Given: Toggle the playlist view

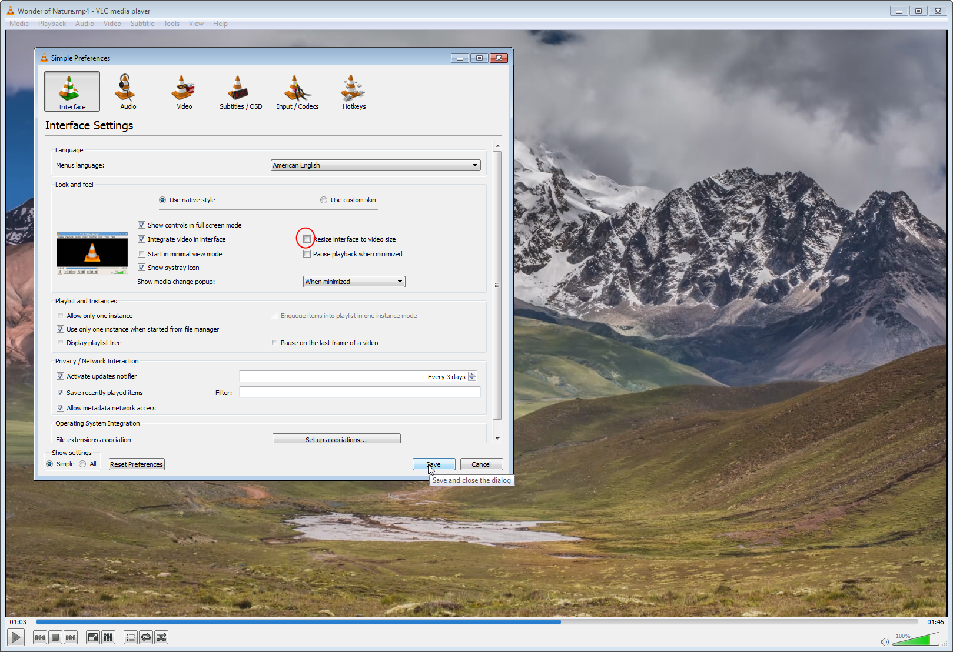Looking at the screenshot, I should 131,637.
